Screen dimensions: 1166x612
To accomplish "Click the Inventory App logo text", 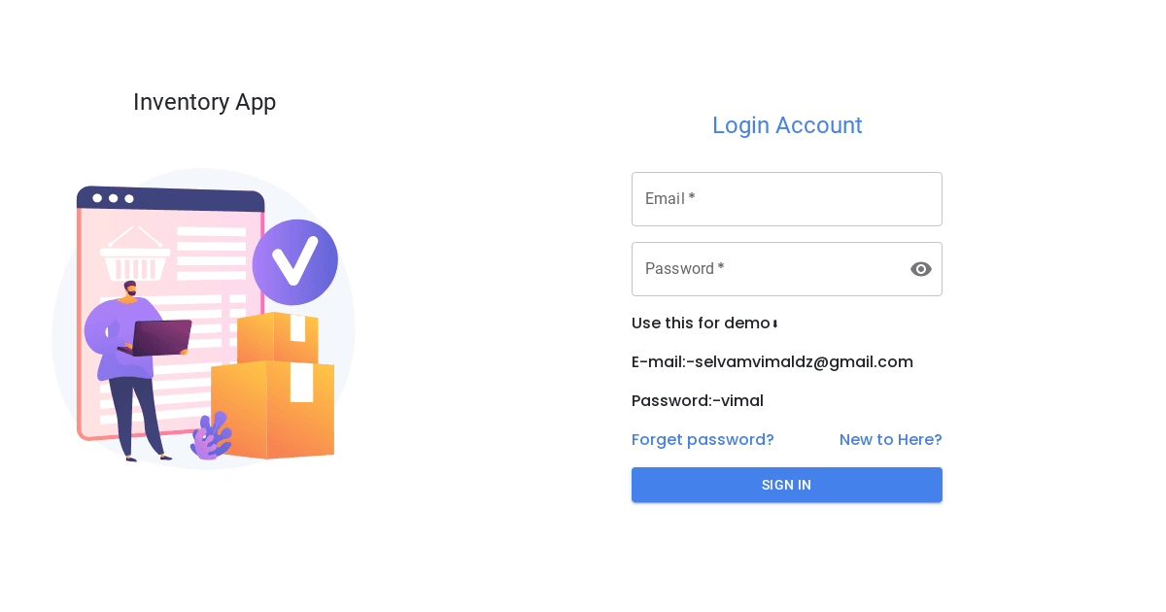I will tap(204, 101).
